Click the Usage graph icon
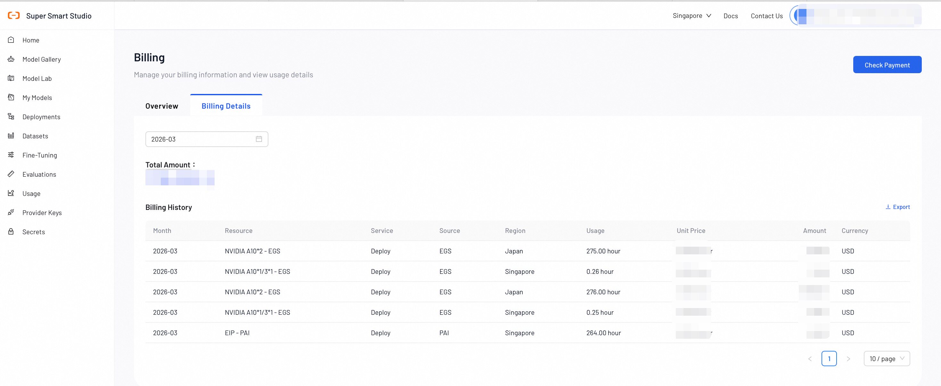This screenshot has height=386, width=941. point(11,193)
